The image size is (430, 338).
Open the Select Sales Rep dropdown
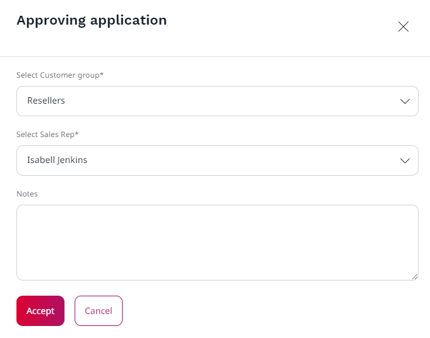point(217,160)
